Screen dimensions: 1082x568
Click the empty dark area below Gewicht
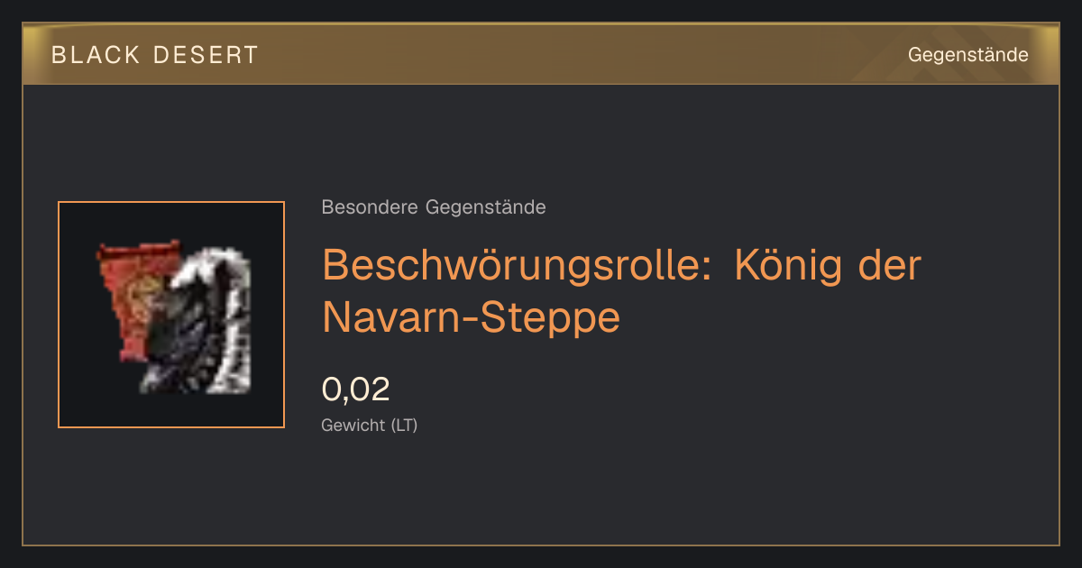pyautogui.click(x=541, y=491)
